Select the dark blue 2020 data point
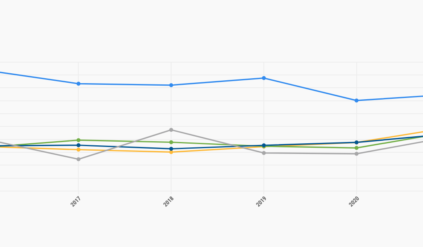The image size is (423, 247). tap(357, 142)
